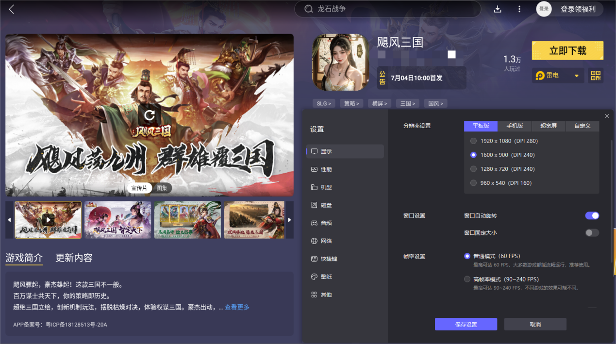Switch to the 超宽屏 resolution tab
The height and width of the screenshot is (344, 616).
pos(549,126)
